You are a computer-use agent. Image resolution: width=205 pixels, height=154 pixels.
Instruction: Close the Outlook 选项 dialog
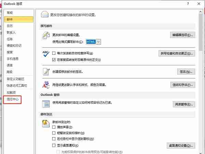pyautogui.click(x=199, y=4)
